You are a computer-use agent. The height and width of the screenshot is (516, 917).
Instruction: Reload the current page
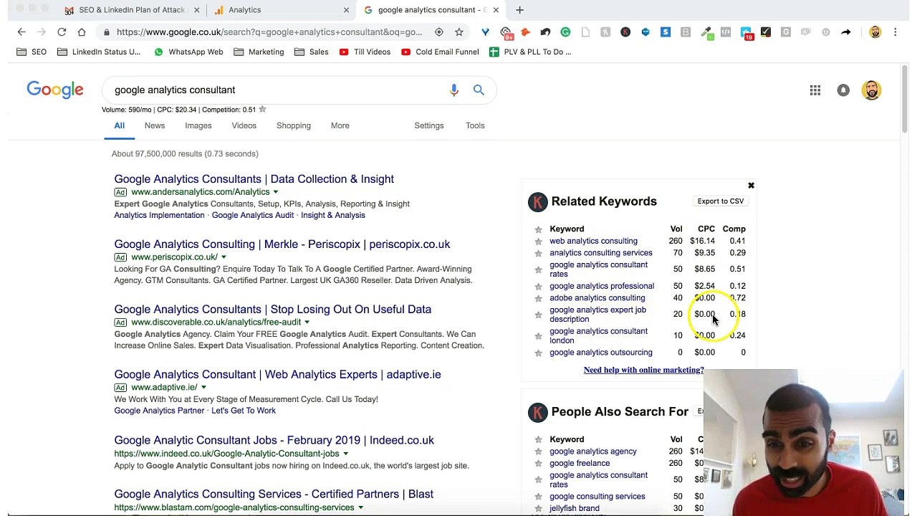coord(62,32)
